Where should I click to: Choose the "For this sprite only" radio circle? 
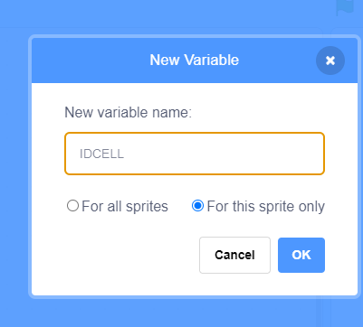click(x=197, y=206)
